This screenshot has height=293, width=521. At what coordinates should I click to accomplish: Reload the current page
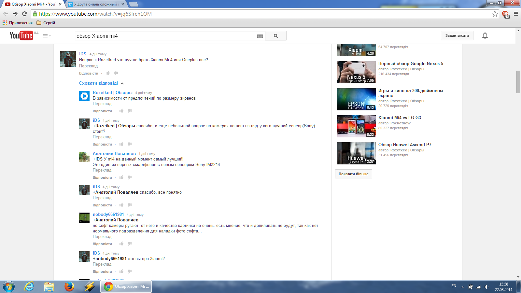(24, 14)
